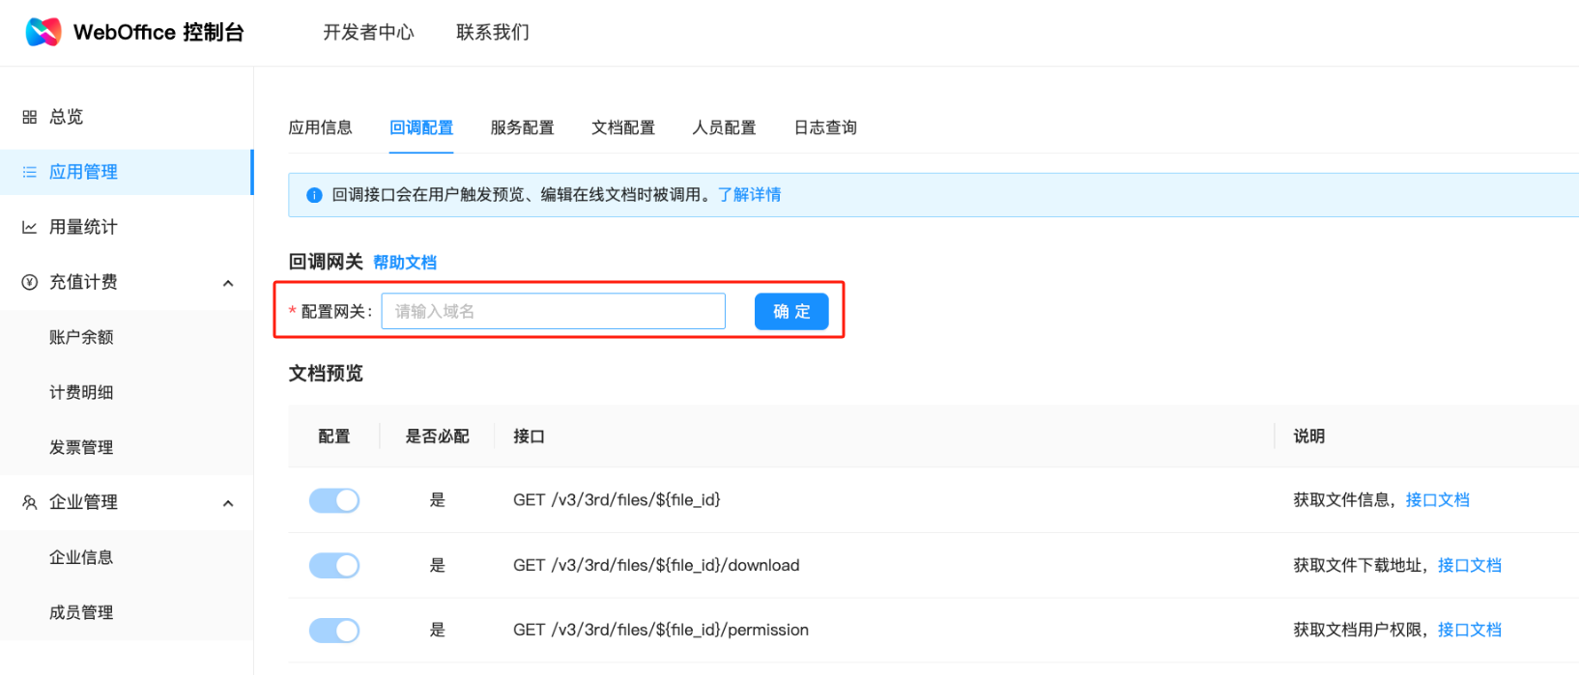Collapse the 充值计费 sidebar group
The width and height of the screenshot is (1579, 675).
click(x=228, y=283)
